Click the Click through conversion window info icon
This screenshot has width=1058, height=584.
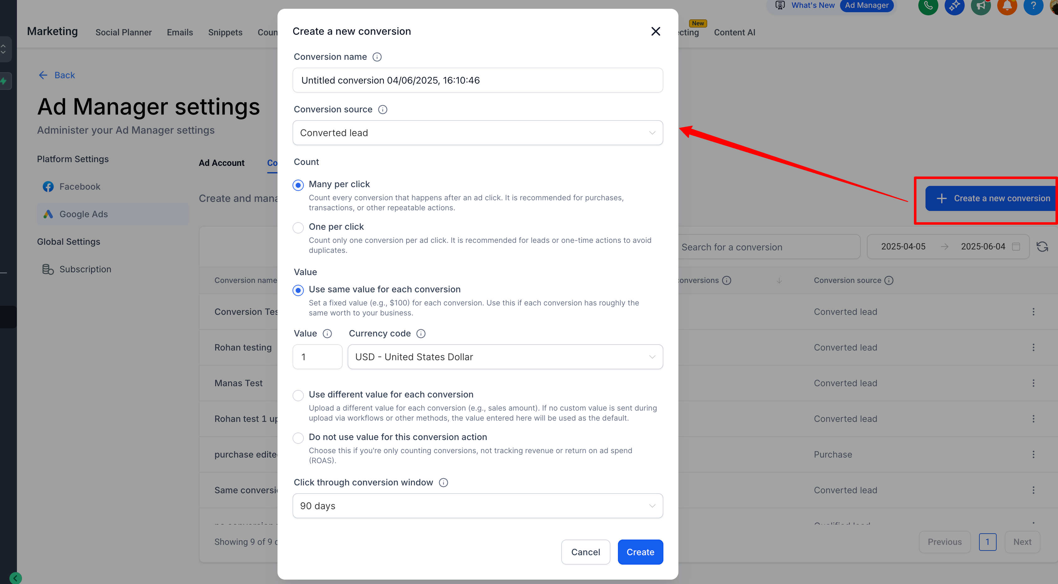[x=443, y=483]
